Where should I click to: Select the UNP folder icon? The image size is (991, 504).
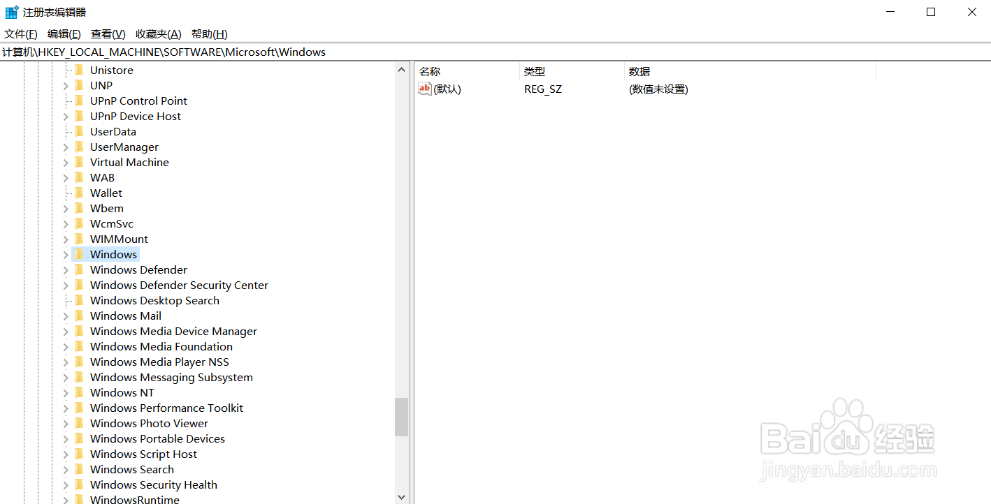pos(79,85)
